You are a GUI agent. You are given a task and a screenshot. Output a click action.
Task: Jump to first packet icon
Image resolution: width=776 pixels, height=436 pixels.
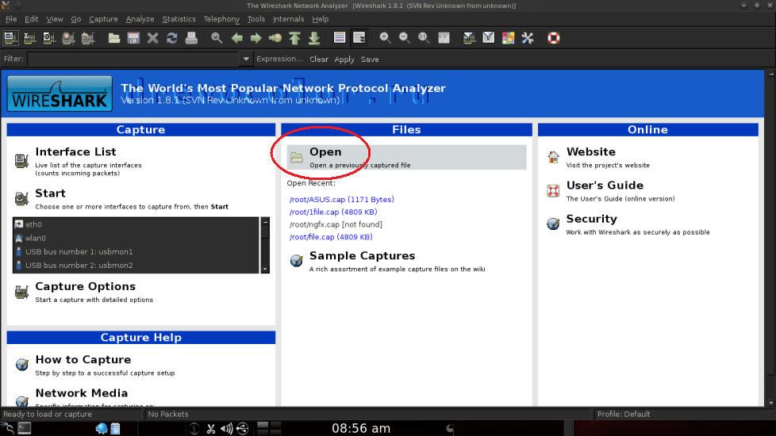point(295,38)
